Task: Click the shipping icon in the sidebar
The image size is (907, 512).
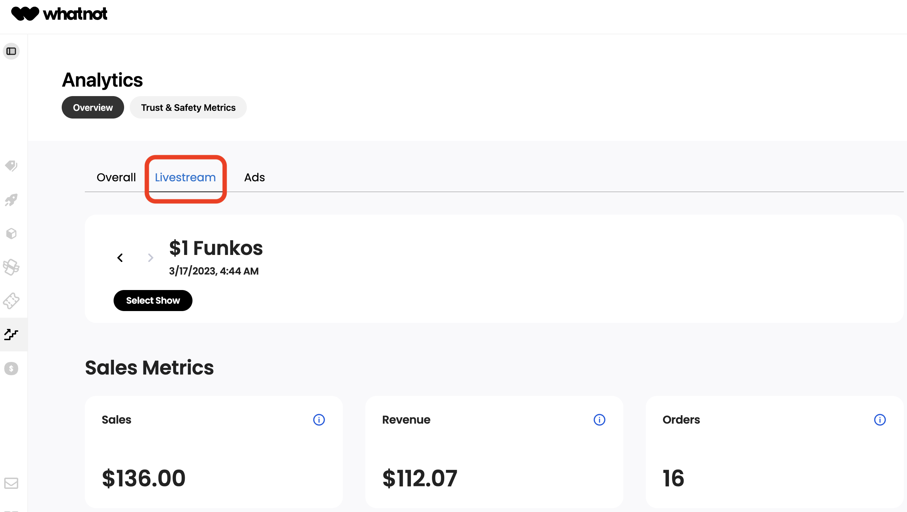Action: (11, 267)
